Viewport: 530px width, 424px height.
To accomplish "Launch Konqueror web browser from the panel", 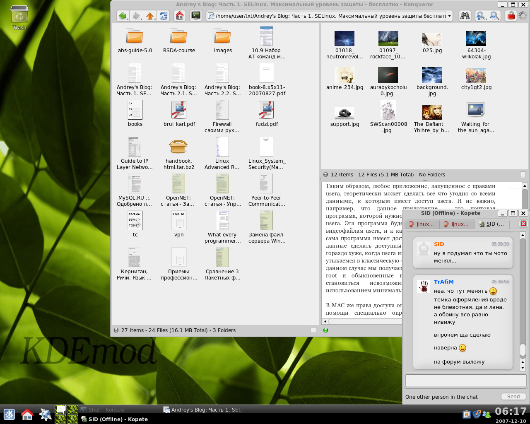I will [46, 414].
